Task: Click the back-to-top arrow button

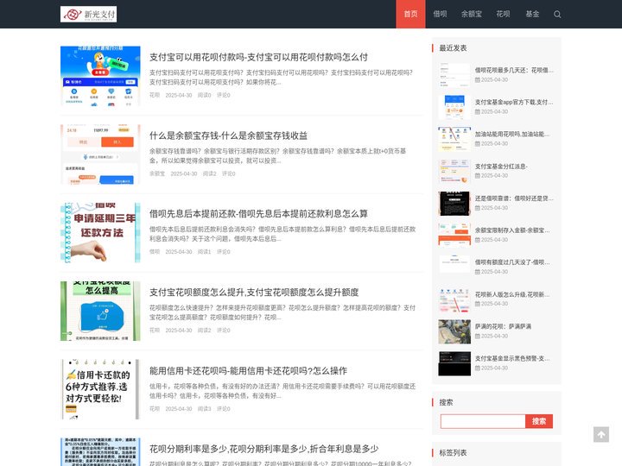Action: [x=601, y=434]
